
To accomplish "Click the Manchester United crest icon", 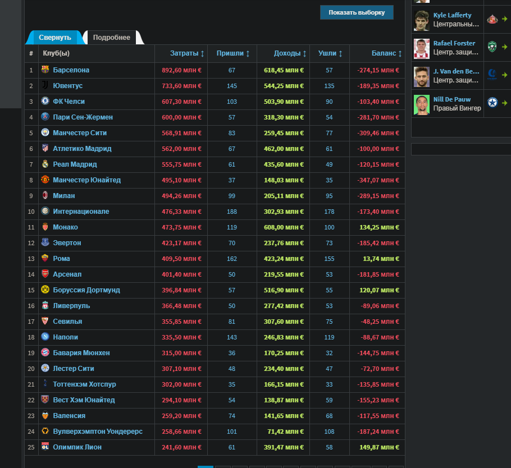I will point(45,180).
